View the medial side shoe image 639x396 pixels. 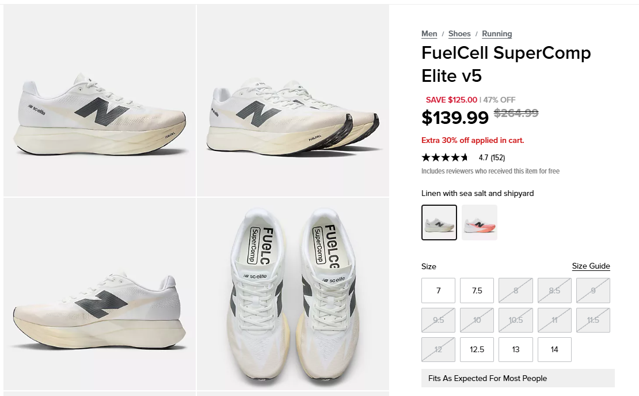100,295
